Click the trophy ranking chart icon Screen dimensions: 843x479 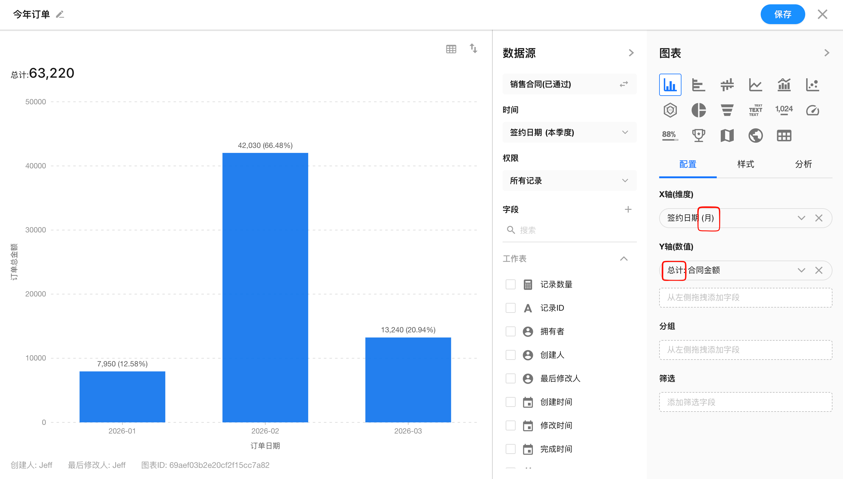pos(698,136)
